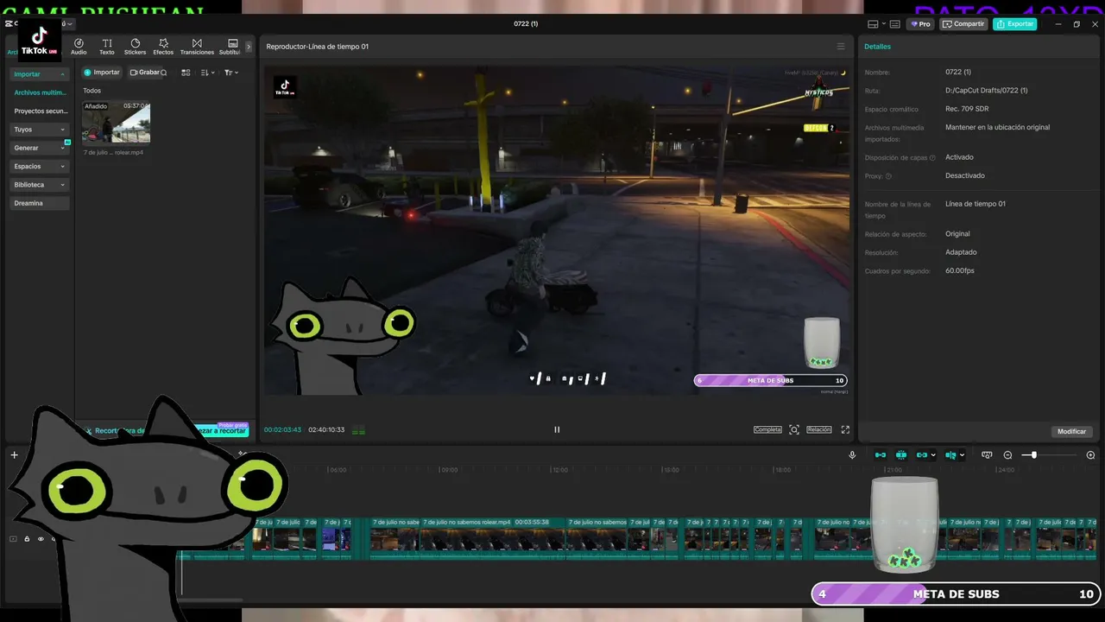Screen dimensions: 1105x622
Task: Click the Modificar button in Detalles
Action: click(1072, 431)
